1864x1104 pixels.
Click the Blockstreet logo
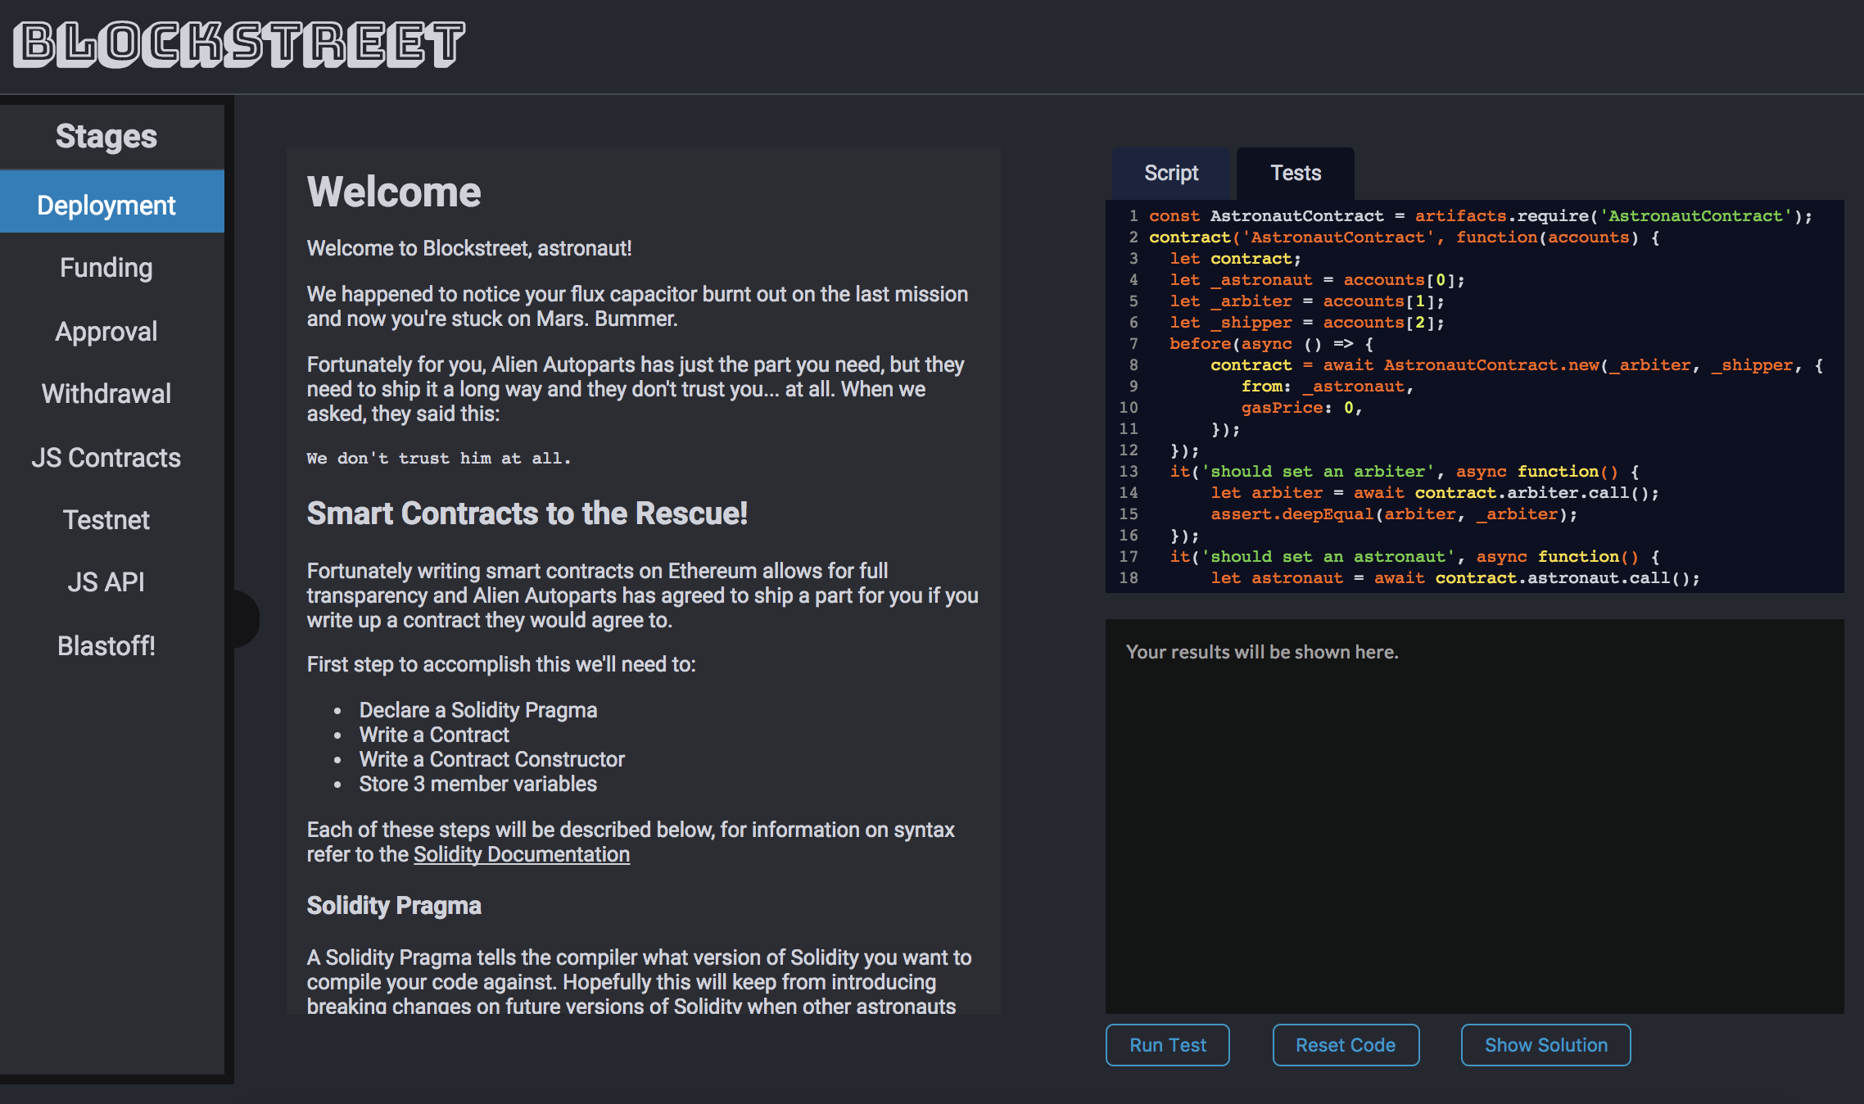[239, 44]
